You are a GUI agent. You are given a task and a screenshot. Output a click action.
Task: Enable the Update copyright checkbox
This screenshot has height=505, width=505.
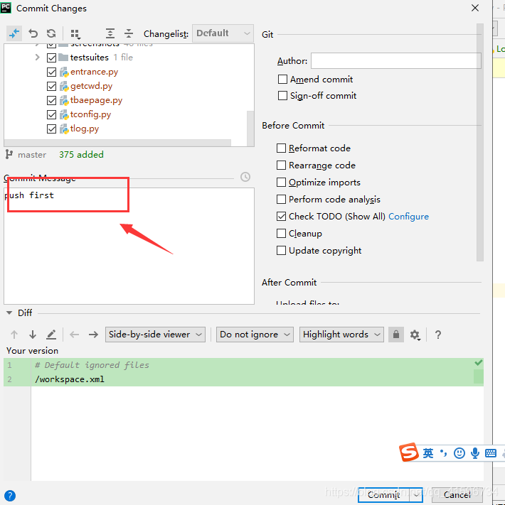pyautogui.click(x=281, y=250)
